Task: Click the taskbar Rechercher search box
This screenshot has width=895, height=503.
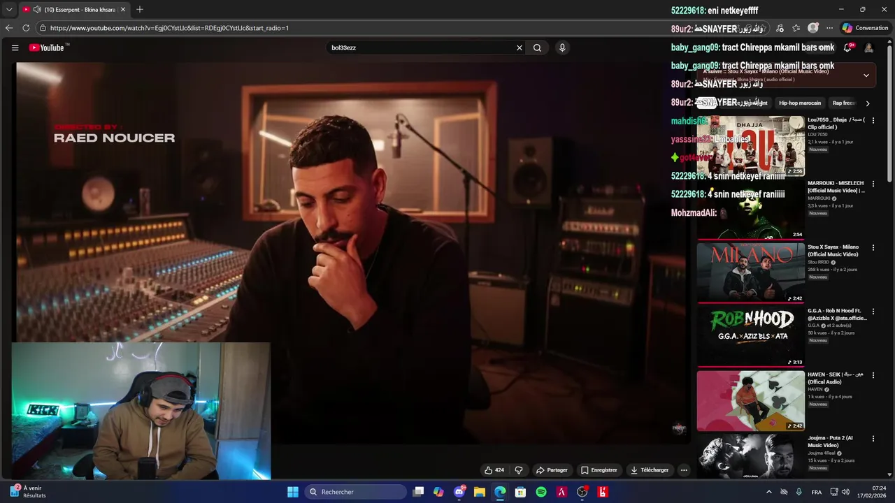Action: 355,492
